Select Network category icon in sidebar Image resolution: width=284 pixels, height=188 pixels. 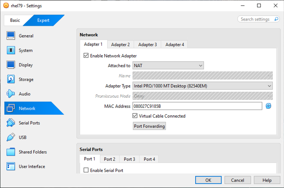[11, 108]
